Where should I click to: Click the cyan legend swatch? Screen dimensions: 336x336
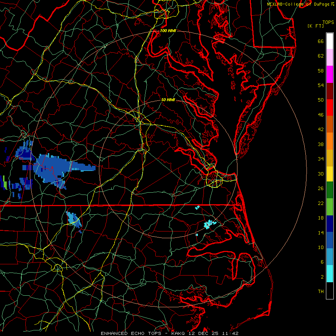coord(330,274)
